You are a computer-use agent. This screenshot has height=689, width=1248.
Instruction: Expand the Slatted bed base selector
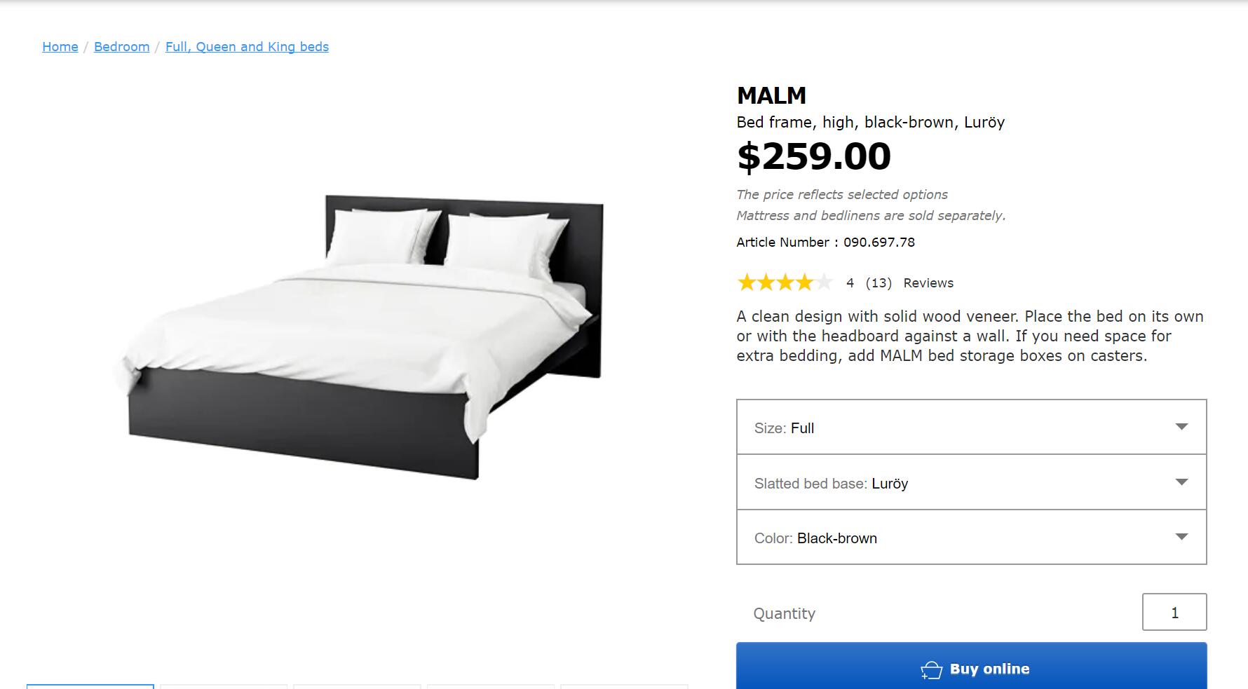coord(971,482)
